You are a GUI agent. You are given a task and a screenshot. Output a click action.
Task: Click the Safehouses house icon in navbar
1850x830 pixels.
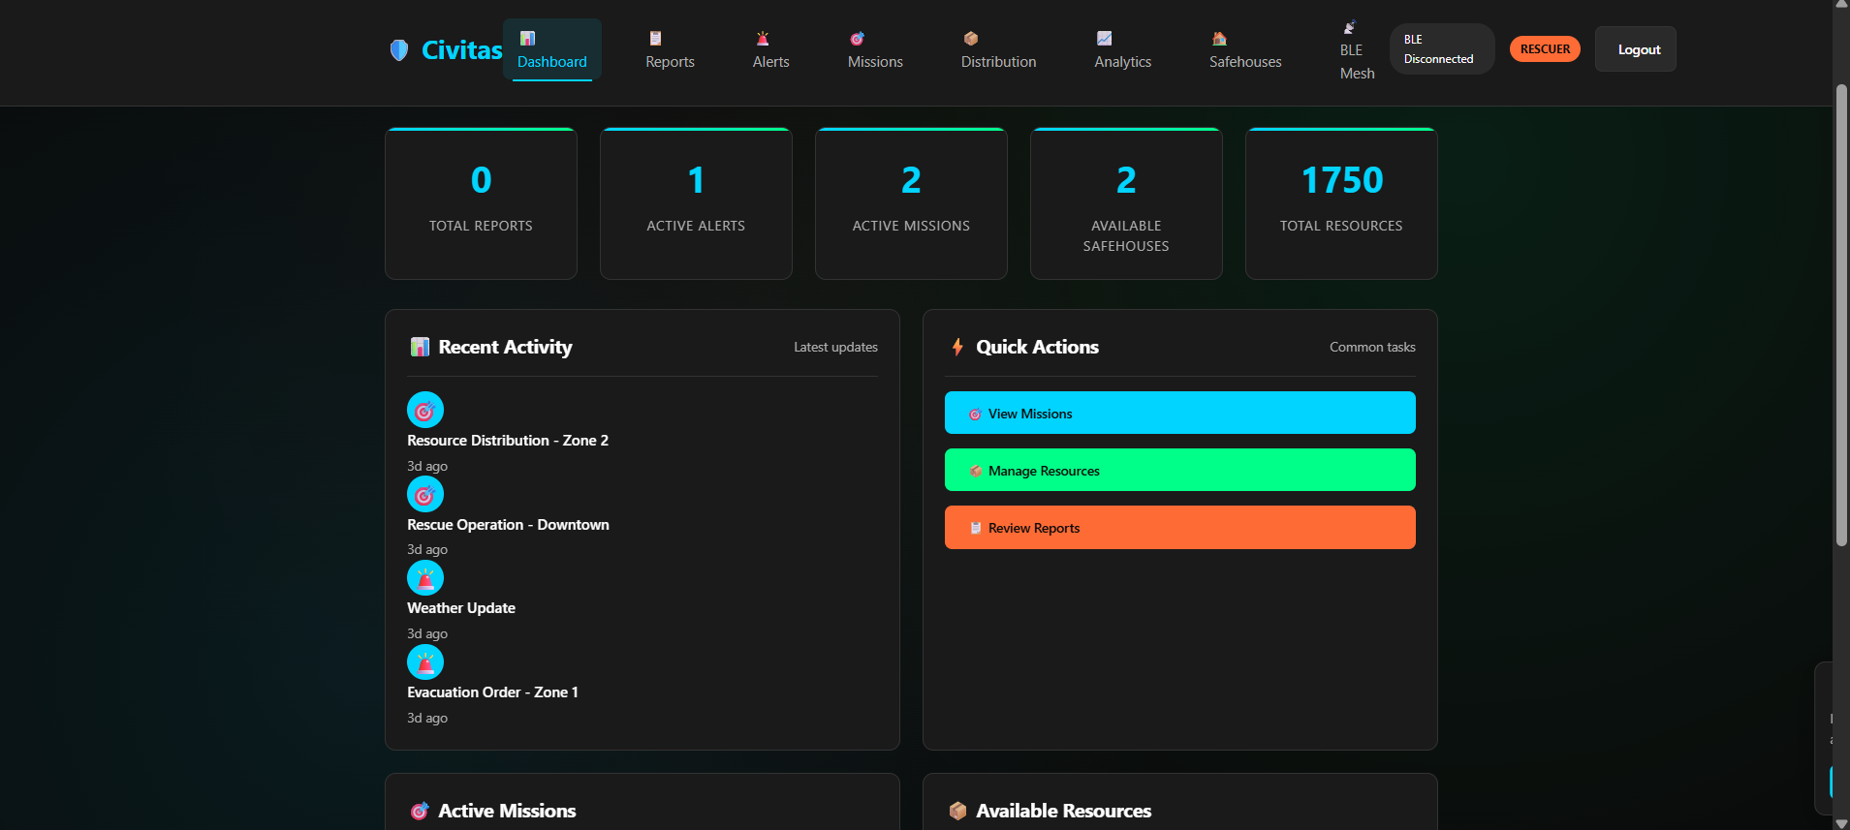tap(1219, 39)
